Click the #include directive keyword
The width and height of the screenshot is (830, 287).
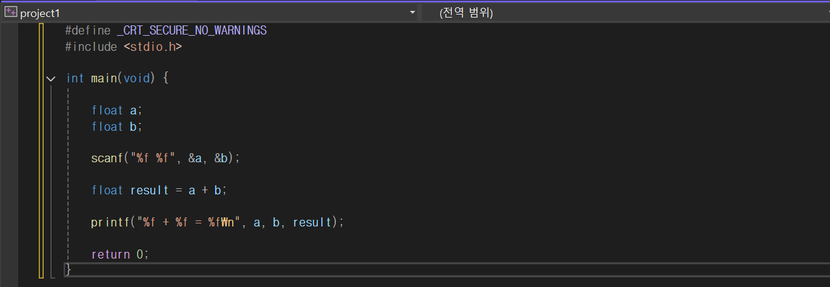click(91, 47)
